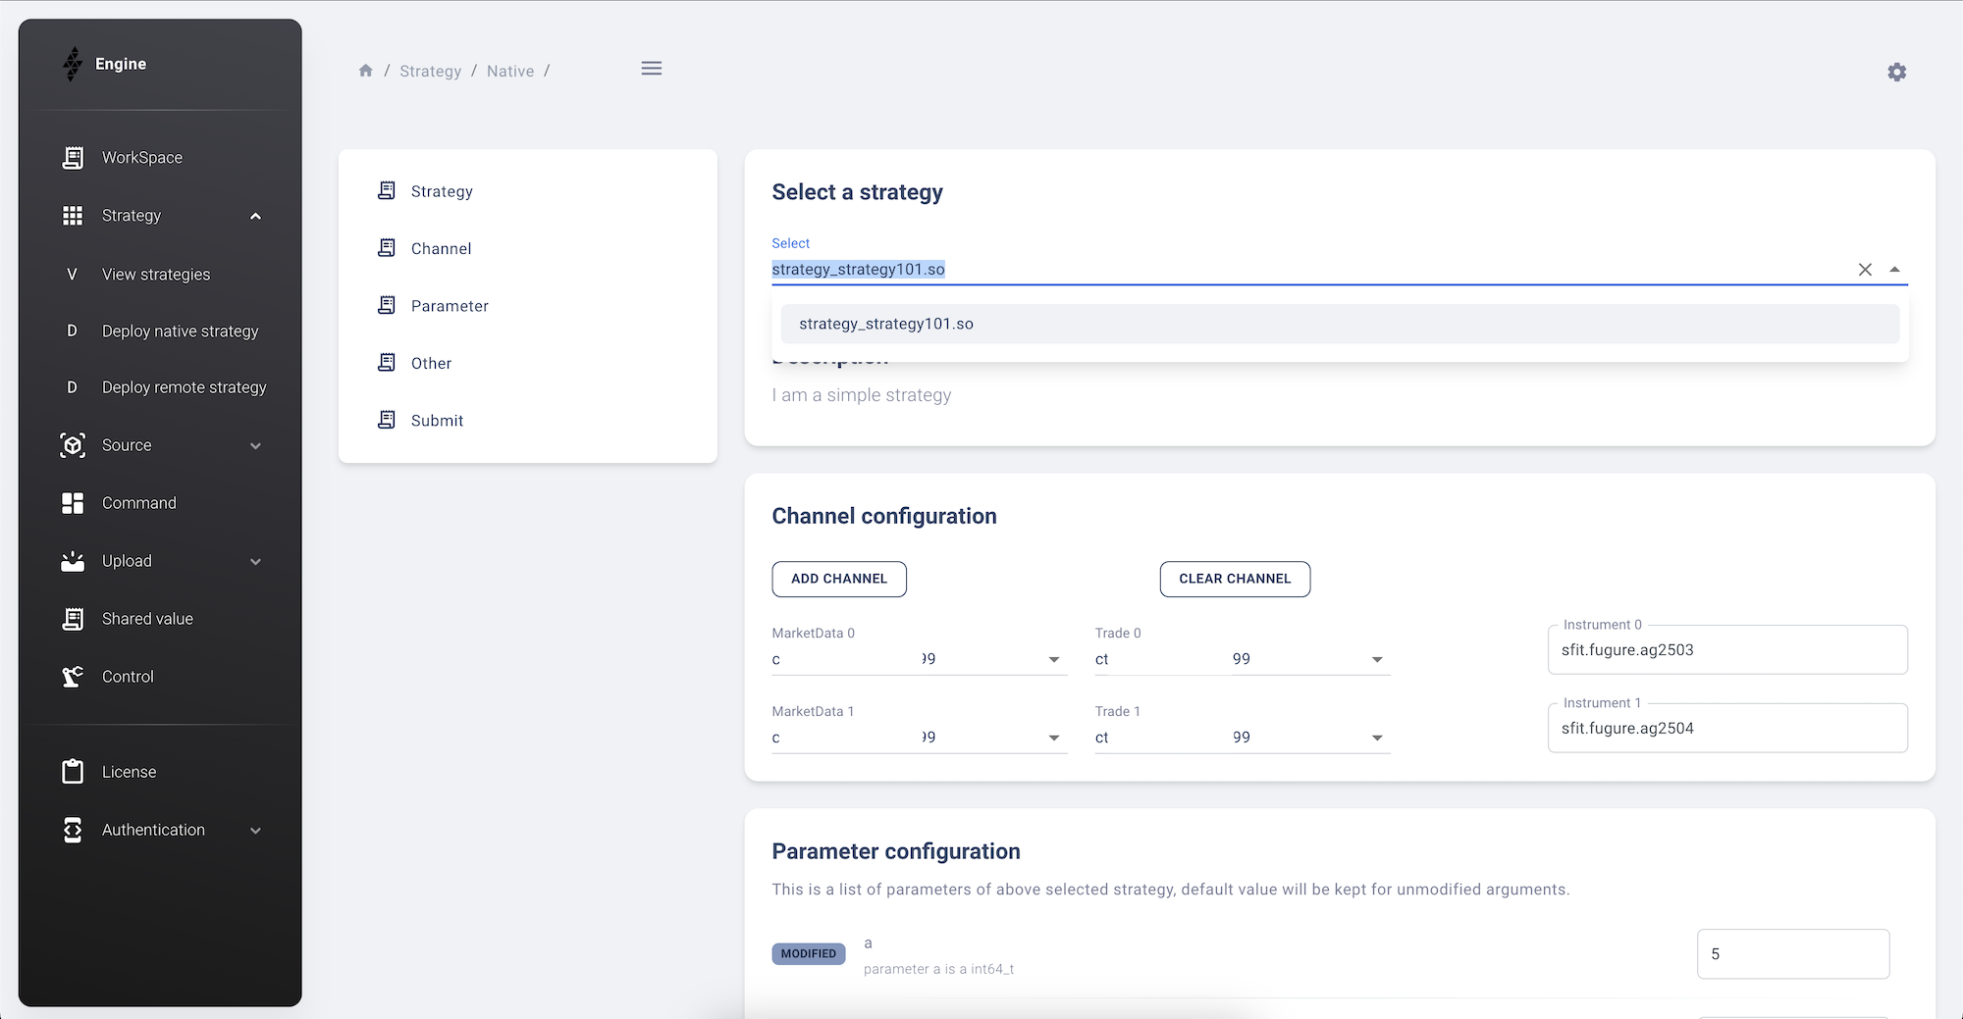
Task: Expand the Authentication sidebar section
Action: click(x=255, y=830)
